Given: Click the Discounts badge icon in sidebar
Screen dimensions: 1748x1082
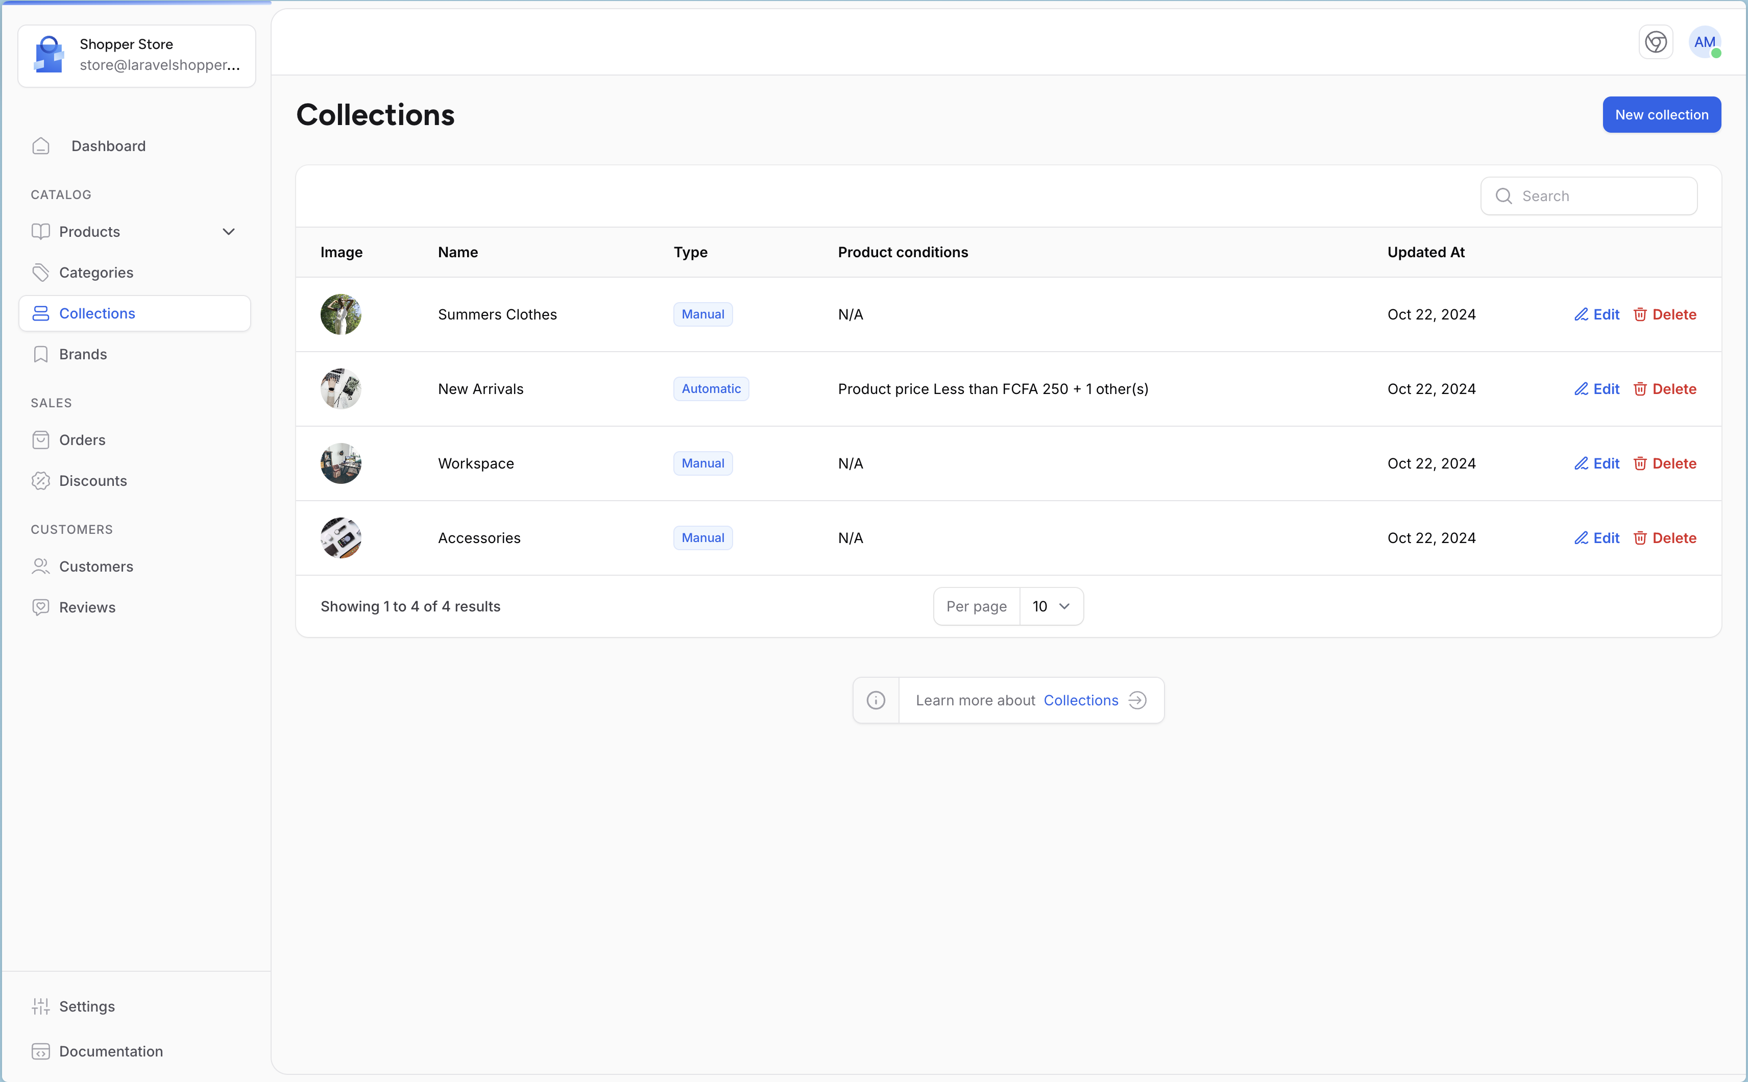Looking at the screenshot, I should [x=41, y=481].
